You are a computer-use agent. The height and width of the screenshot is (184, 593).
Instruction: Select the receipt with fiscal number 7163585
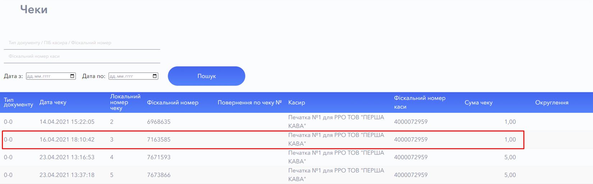point(159,139)
